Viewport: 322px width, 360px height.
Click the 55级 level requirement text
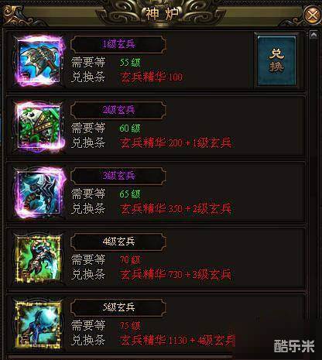tap(130, 63)
